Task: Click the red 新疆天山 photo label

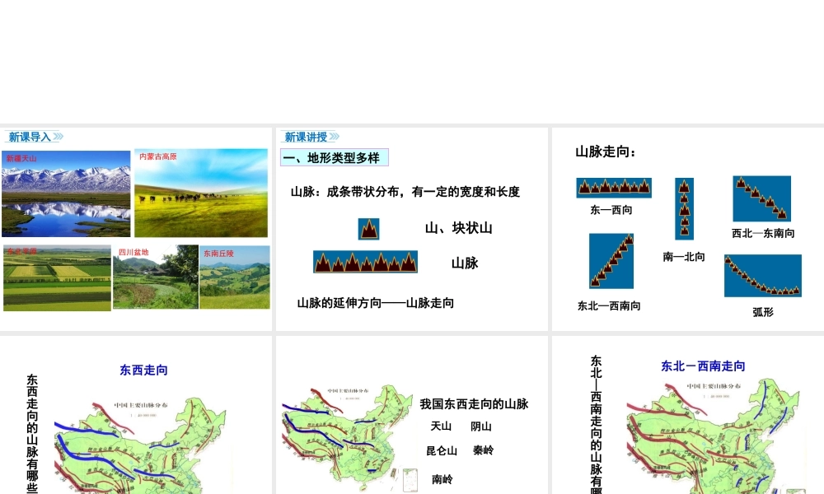Action: tap(21, 159)
